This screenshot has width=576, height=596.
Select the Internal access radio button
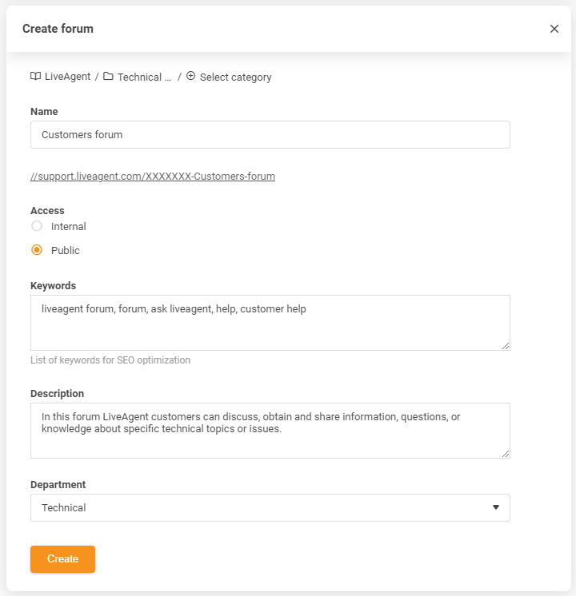(x=37, y=226)
